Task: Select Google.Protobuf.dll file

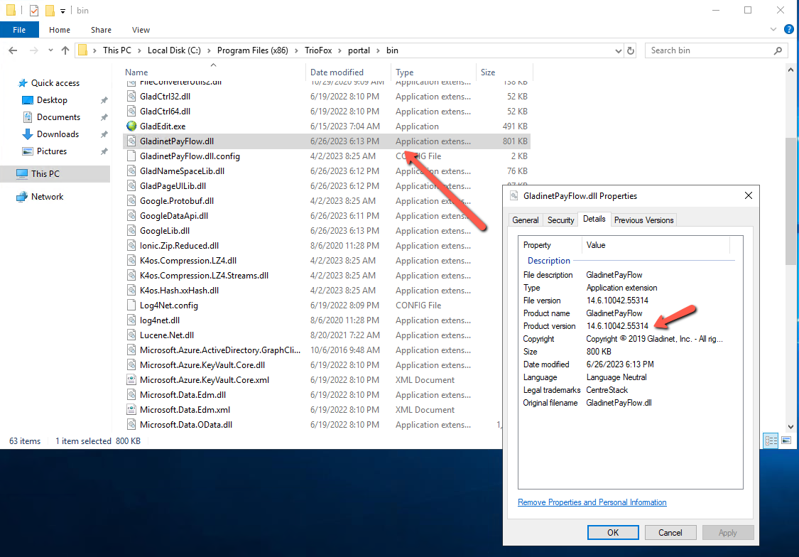Action: click(177, 201)
